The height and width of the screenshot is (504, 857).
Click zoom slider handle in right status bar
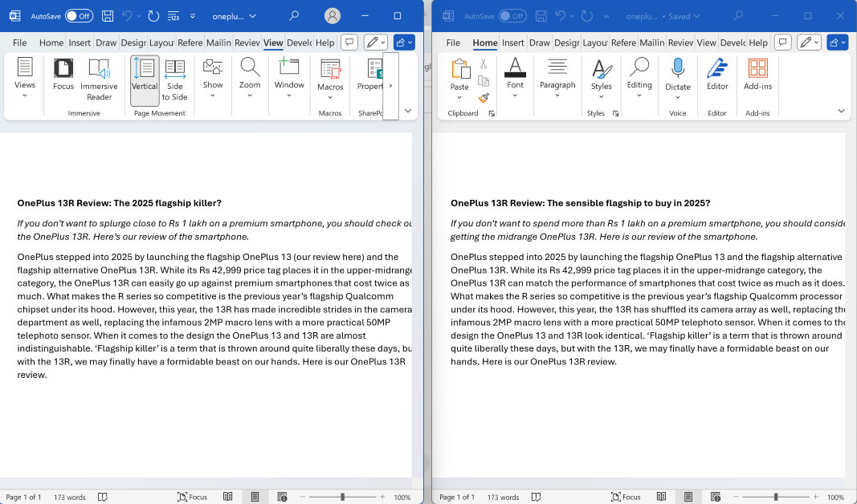click(776, 497)
